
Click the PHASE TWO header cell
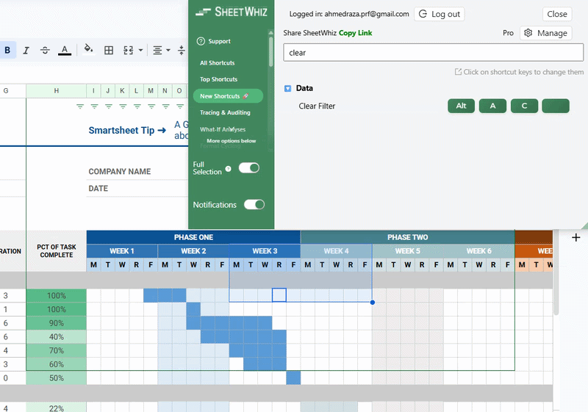pos(408,237)
